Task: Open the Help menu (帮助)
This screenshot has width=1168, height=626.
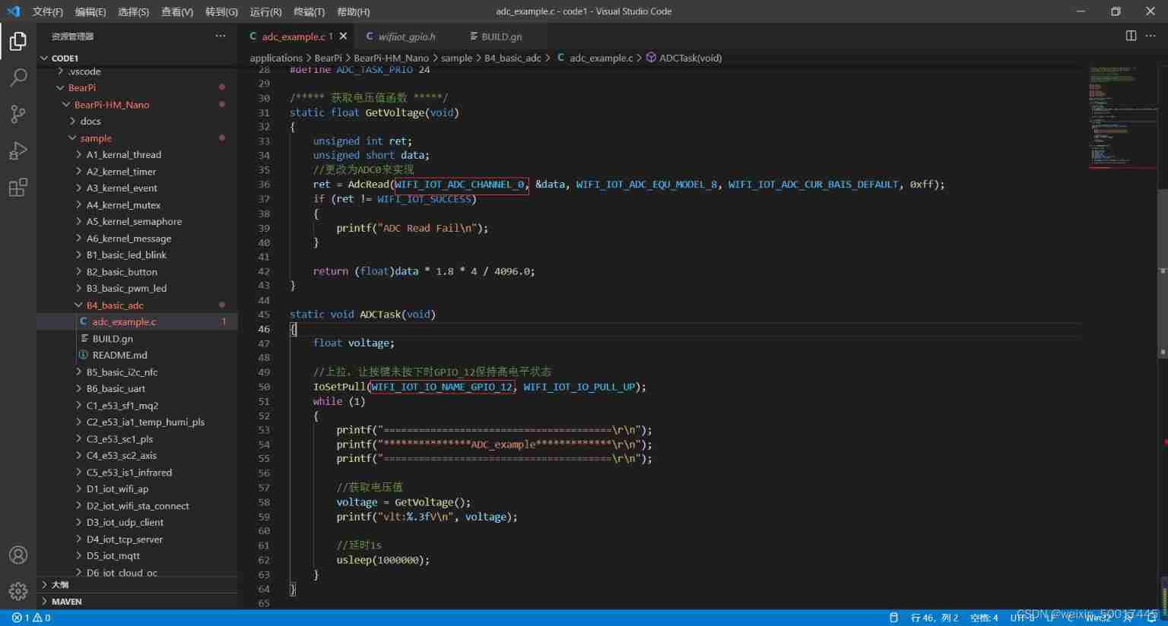Action: coord(353,11)
